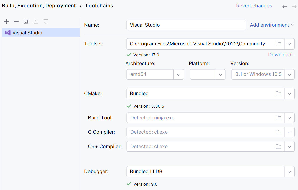Navigate back using the left arrow icon
This screenshot has width=298, height=190.
(x=285, y=7)
